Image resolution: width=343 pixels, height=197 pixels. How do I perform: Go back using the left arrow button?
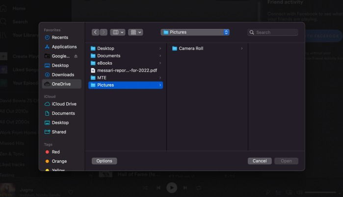(x=95, y=32)
